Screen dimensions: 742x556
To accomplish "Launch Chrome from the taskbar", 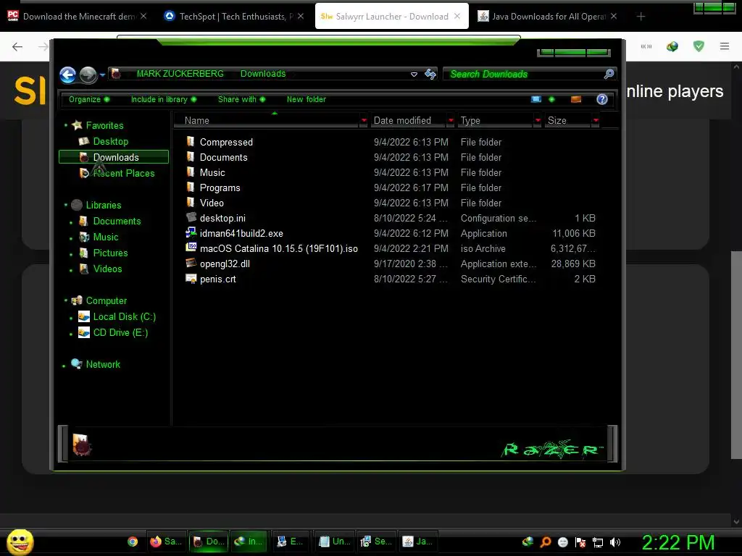I will (133, 542).
